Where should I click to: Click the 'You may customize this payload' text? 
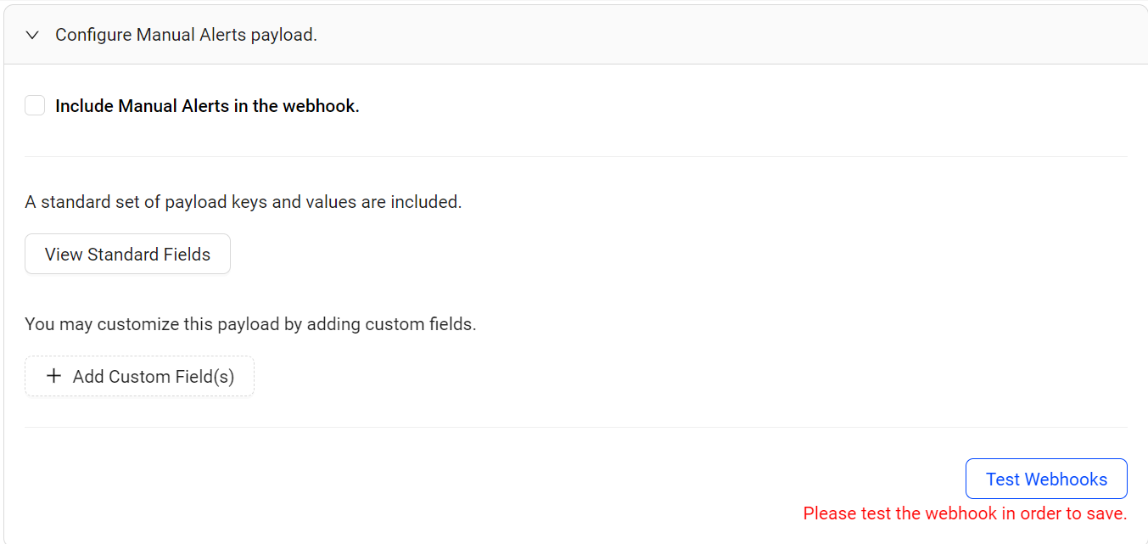(x=250, y=324)
